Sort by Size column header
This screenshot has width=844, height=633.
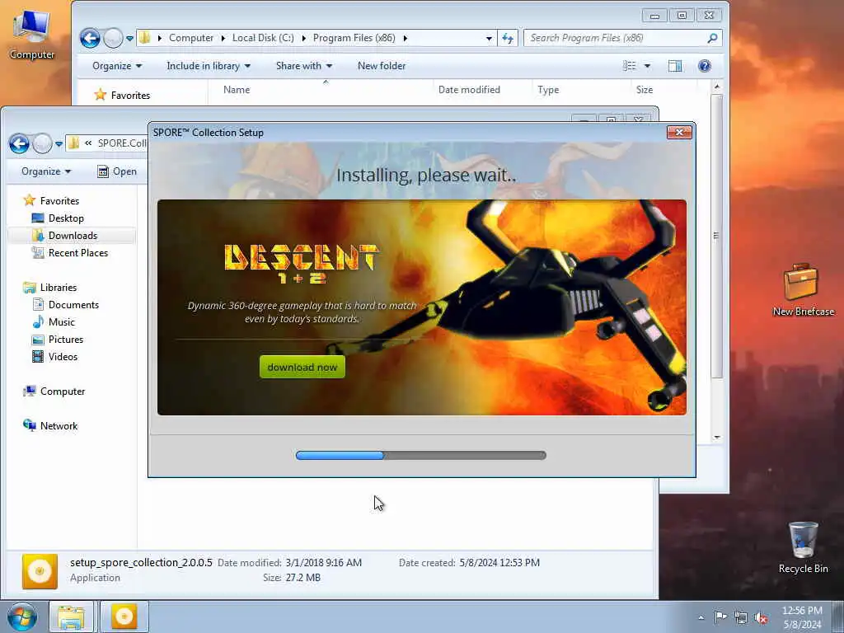[645, 89]
